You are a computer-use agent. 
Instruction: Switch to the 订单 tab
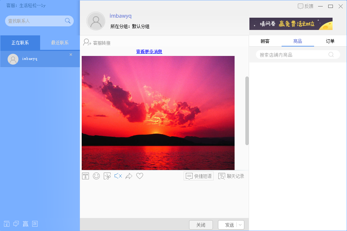330,41
